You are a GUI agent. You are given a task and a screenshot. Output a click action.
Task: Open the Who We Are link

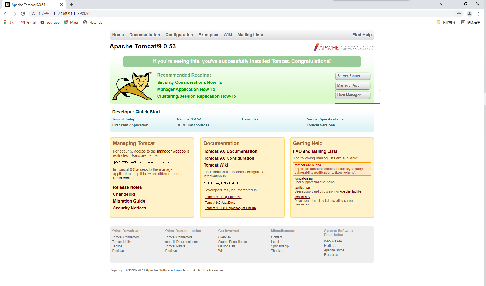(333, 241)
